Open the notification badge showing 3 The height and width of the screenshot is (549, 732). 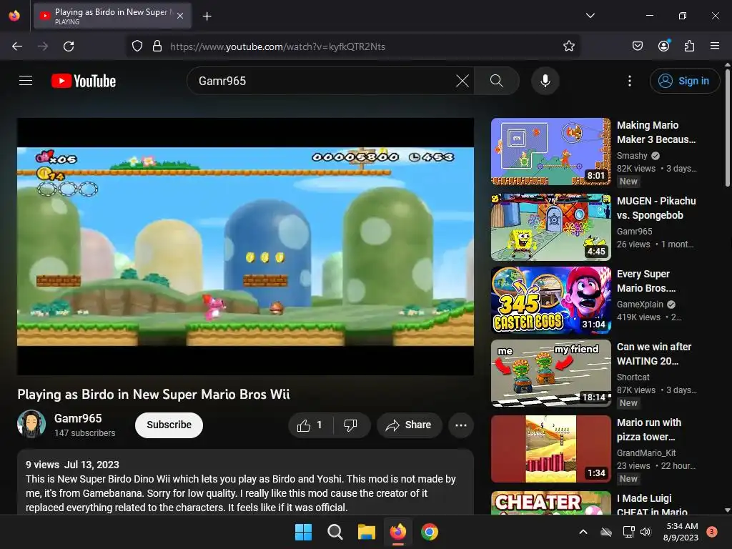pos(711,532)
